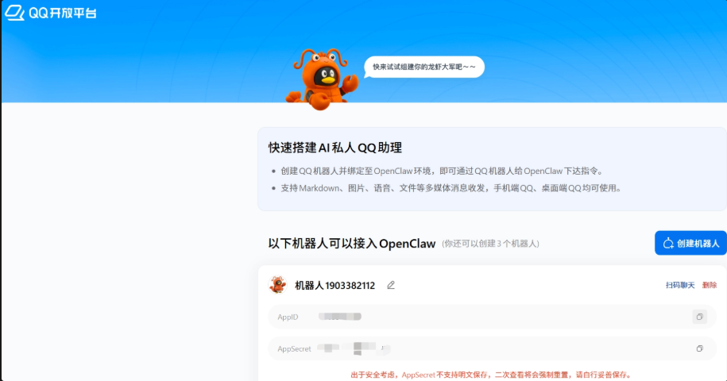
Task: Copy the AppID value
Action: tap(699, 317)
